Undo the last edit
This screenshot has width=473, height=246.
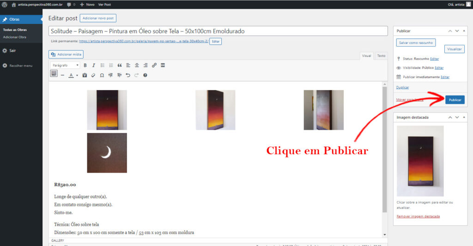point(128,75)
